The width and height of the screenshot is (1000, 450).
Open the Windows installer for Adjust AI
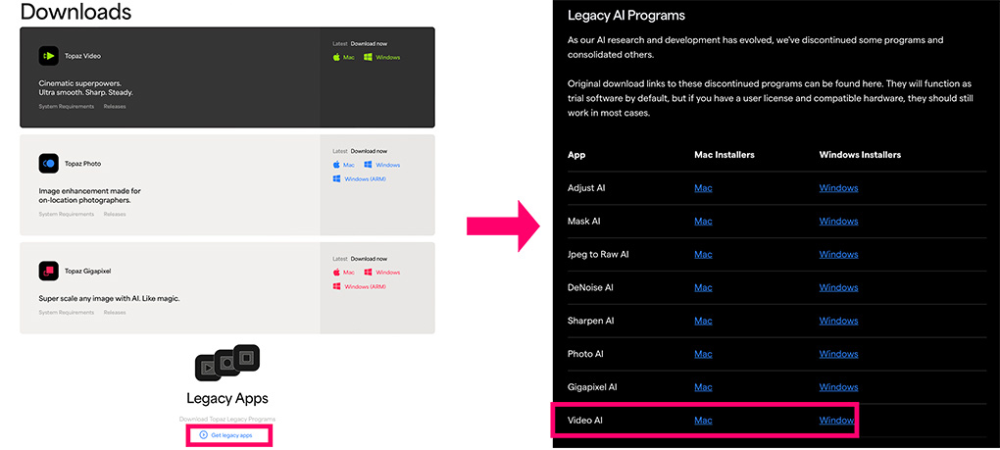click(838, 188)
